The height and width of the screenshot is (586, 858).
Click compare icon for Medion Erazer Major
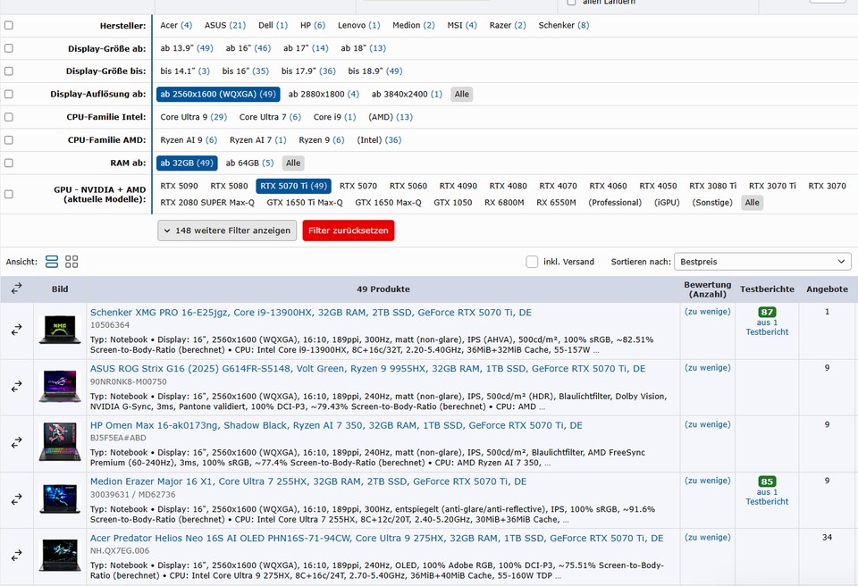pos(16,499)
